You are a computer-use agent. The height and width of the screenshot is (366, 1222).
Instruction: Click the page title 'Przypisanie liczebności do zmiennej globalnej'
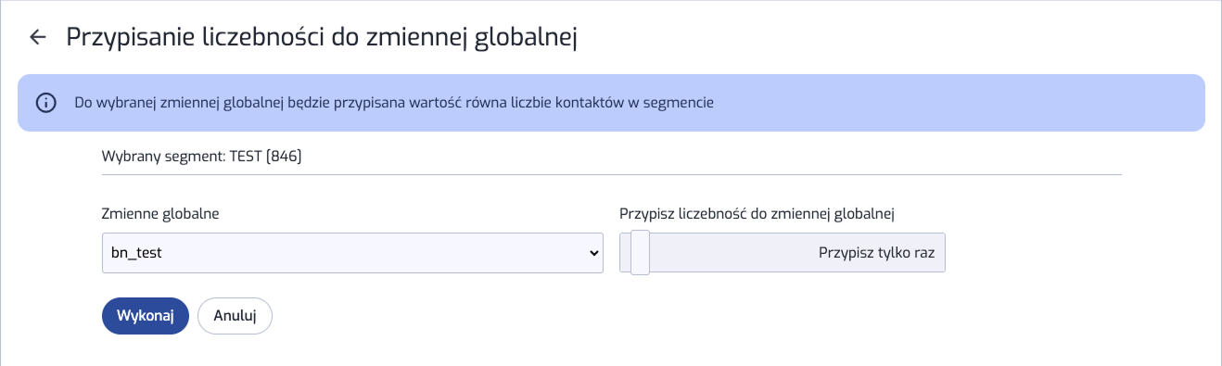323,37
